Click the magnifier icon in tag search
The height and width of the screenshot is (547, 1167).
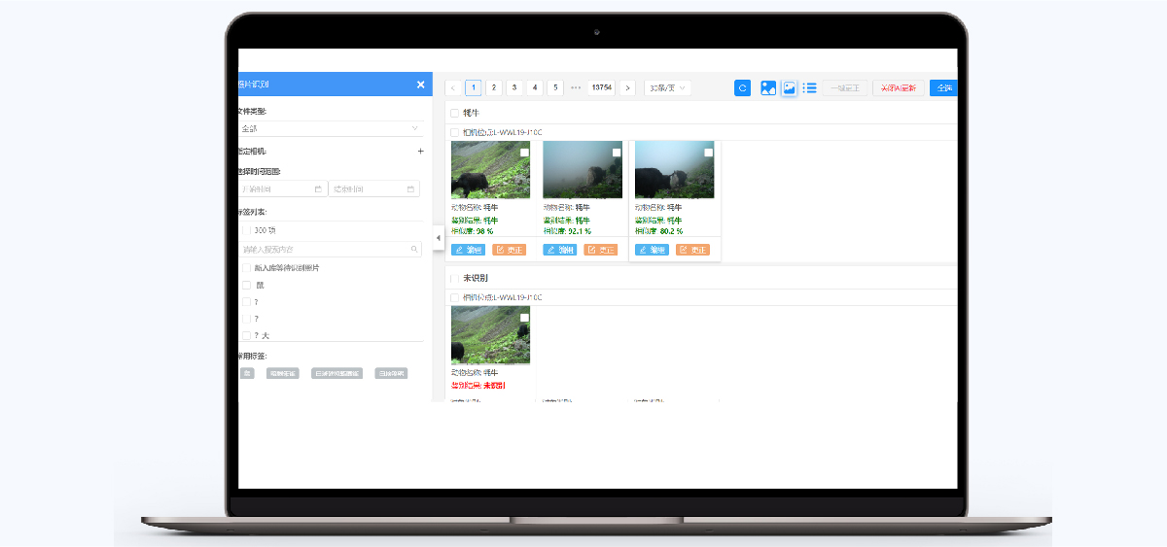[413, 250]
